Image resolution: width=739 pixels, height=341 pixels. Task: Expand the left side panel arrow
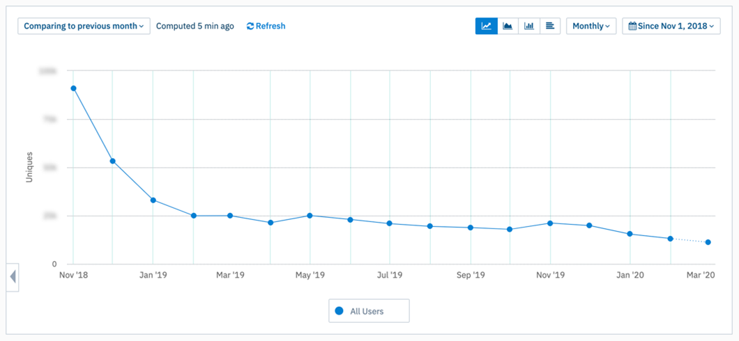(x=13, y=277)
